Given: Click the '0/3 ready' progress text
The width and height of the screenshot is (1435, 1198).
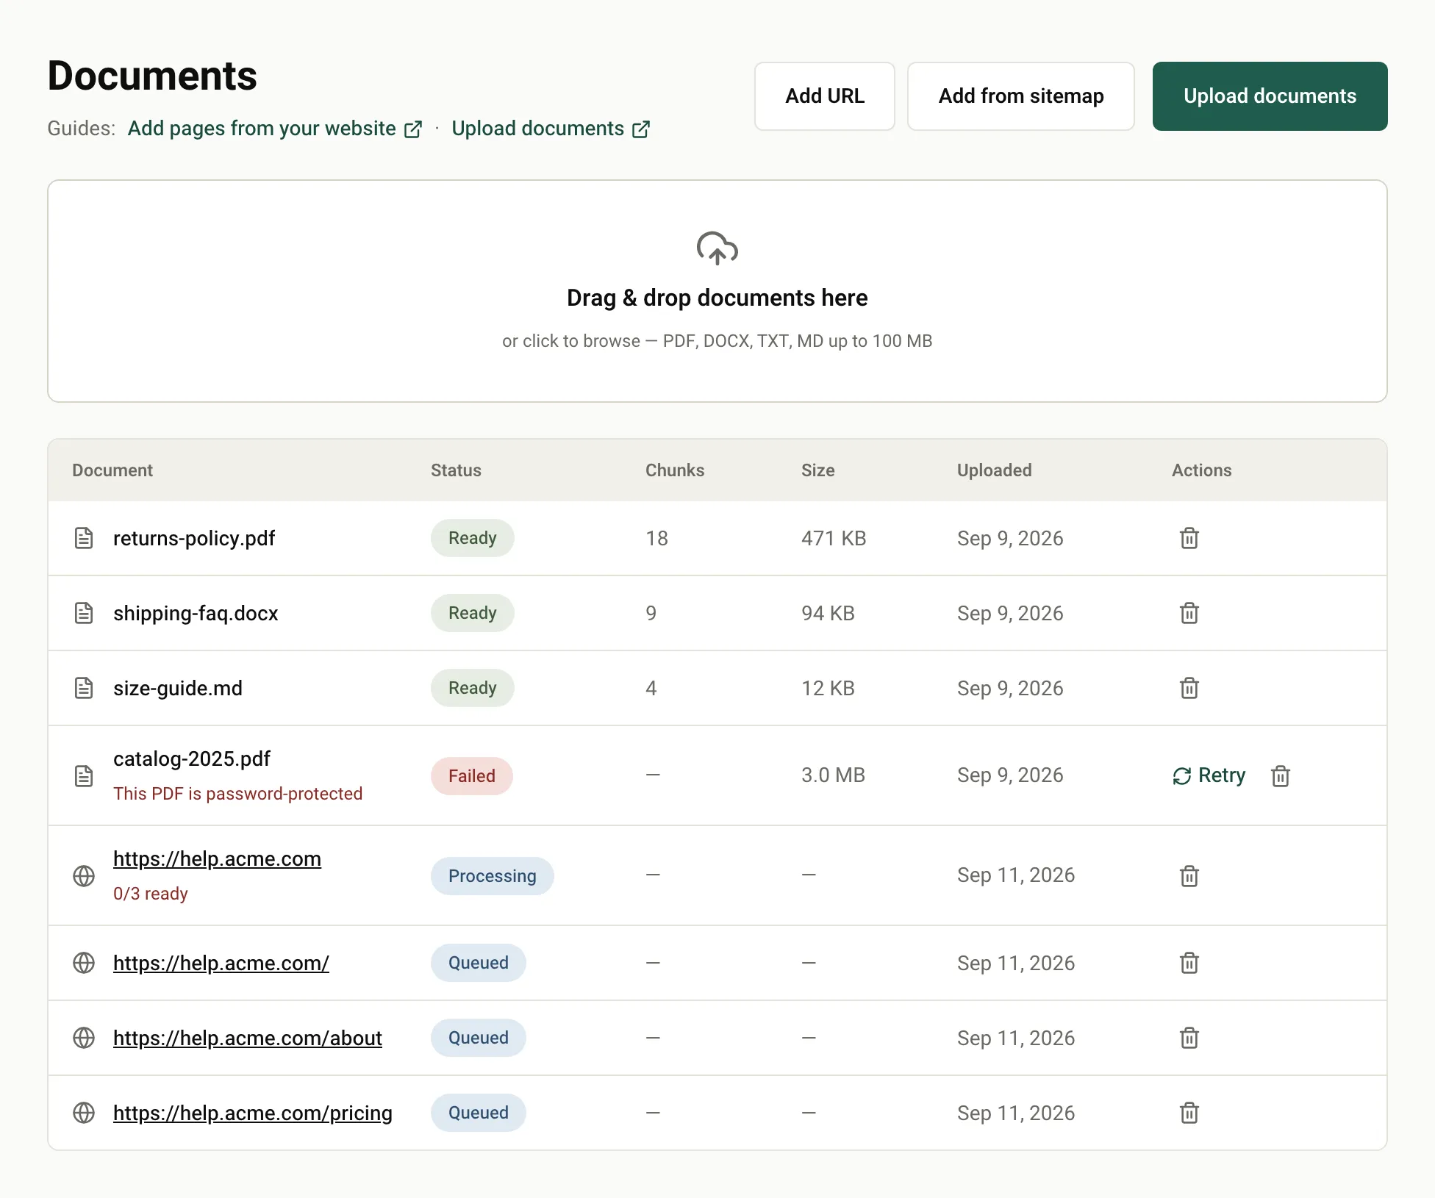Looking at the screenshot, I should pyautogui.click(x=151, y=894).
